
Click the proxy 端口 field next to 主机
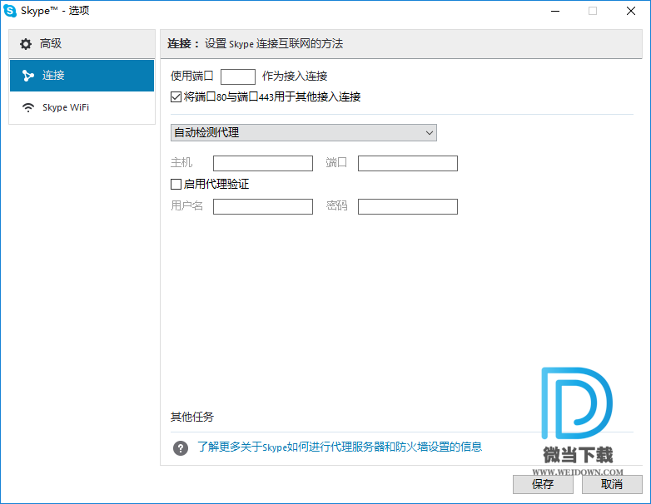pos(407,163)
